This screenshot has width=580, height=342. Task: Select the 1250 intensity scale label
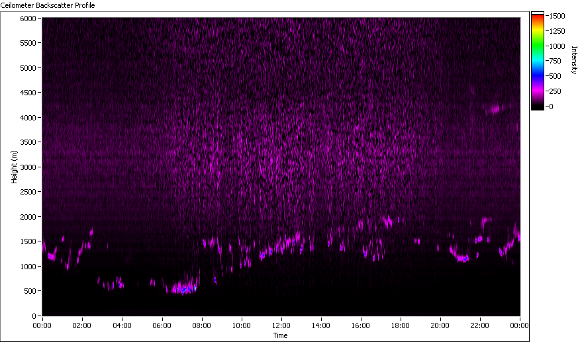click(557, 31)
